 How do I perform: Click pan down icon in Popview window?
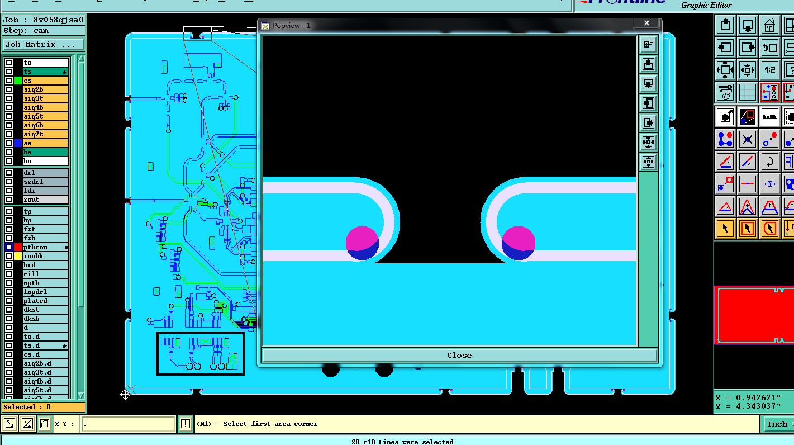click(x=648, y=84)
